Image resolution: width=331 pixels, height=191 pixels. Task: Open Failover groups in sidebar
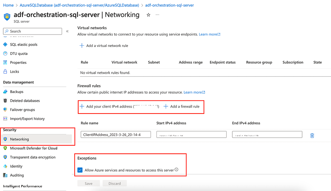pos(22,110)
